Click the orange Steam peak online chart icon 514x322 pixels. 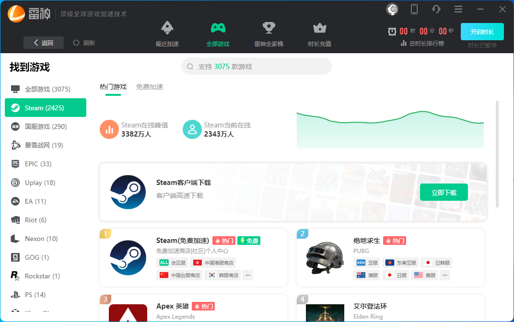pos(109,129)
